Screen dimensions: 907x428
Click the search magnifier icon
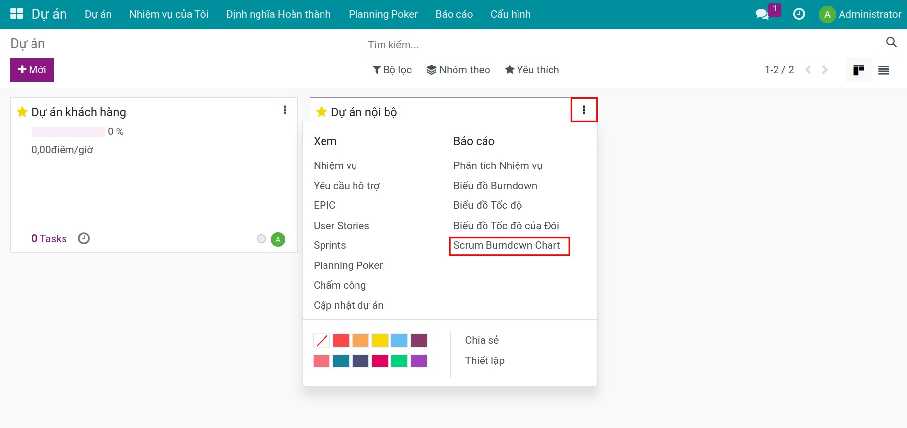[x=891, y=42]
